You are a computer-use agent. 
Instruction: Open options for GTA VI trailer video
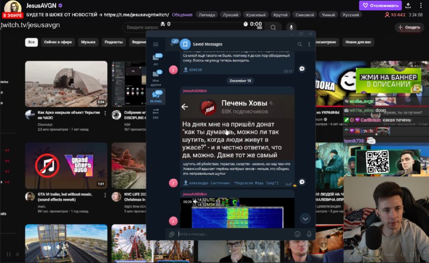105,195
